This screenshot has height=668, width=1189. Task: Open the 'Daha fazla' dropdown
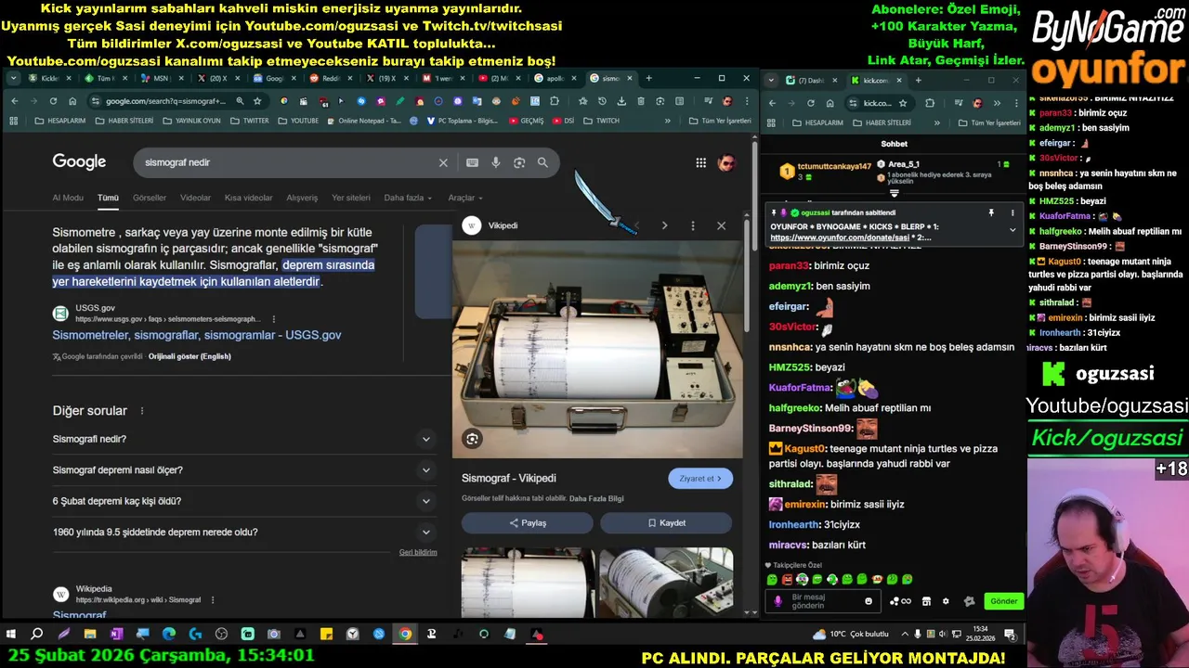point(408,198)
